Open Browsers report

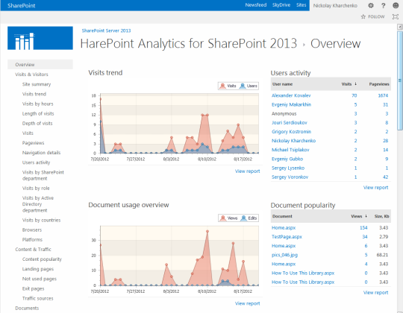tap(32, 230)
